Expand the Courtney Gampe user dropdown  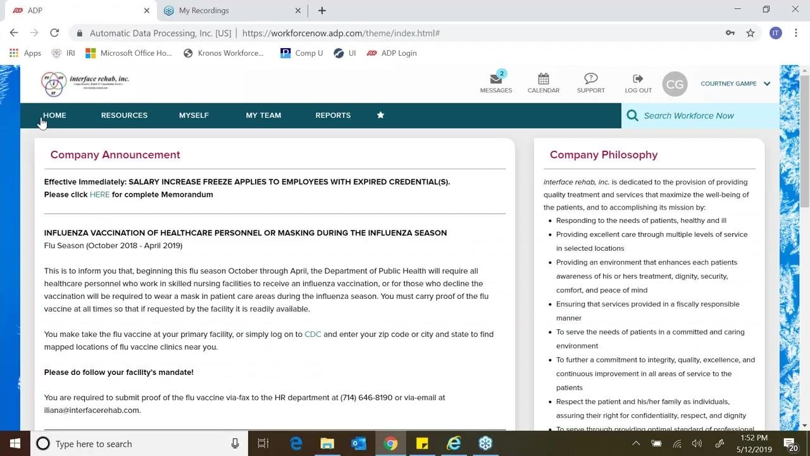coord(767,84)
